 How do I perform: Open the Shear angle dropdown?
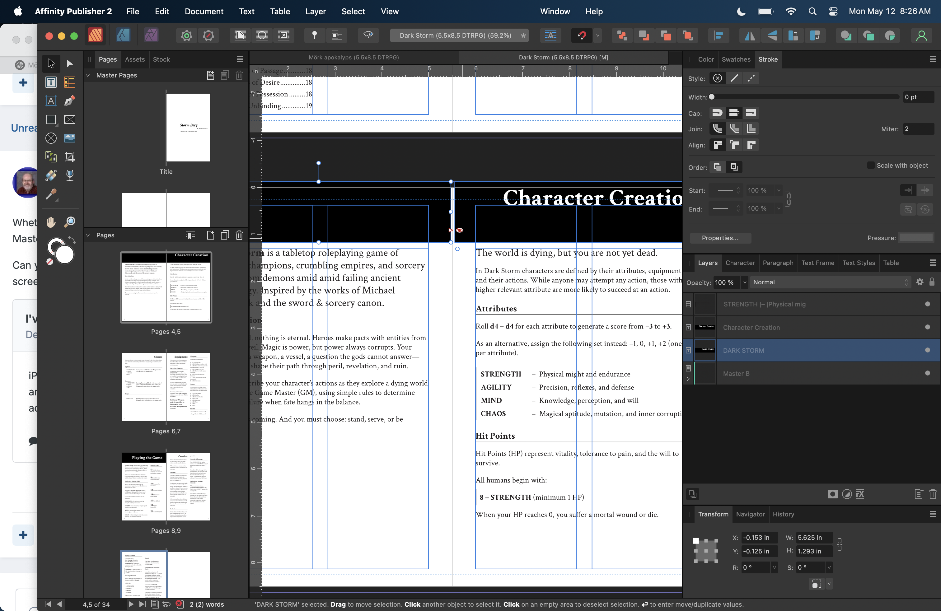[x=829, y=567]
